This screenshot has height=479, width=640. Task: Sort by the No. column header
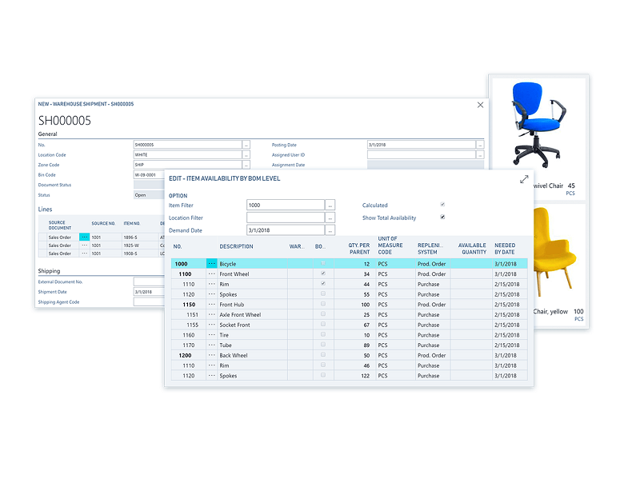[x=178, y=246]
